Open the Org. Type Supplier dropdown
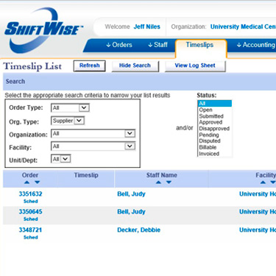Screen dimensions: 276x276 [x=68, y=121]
